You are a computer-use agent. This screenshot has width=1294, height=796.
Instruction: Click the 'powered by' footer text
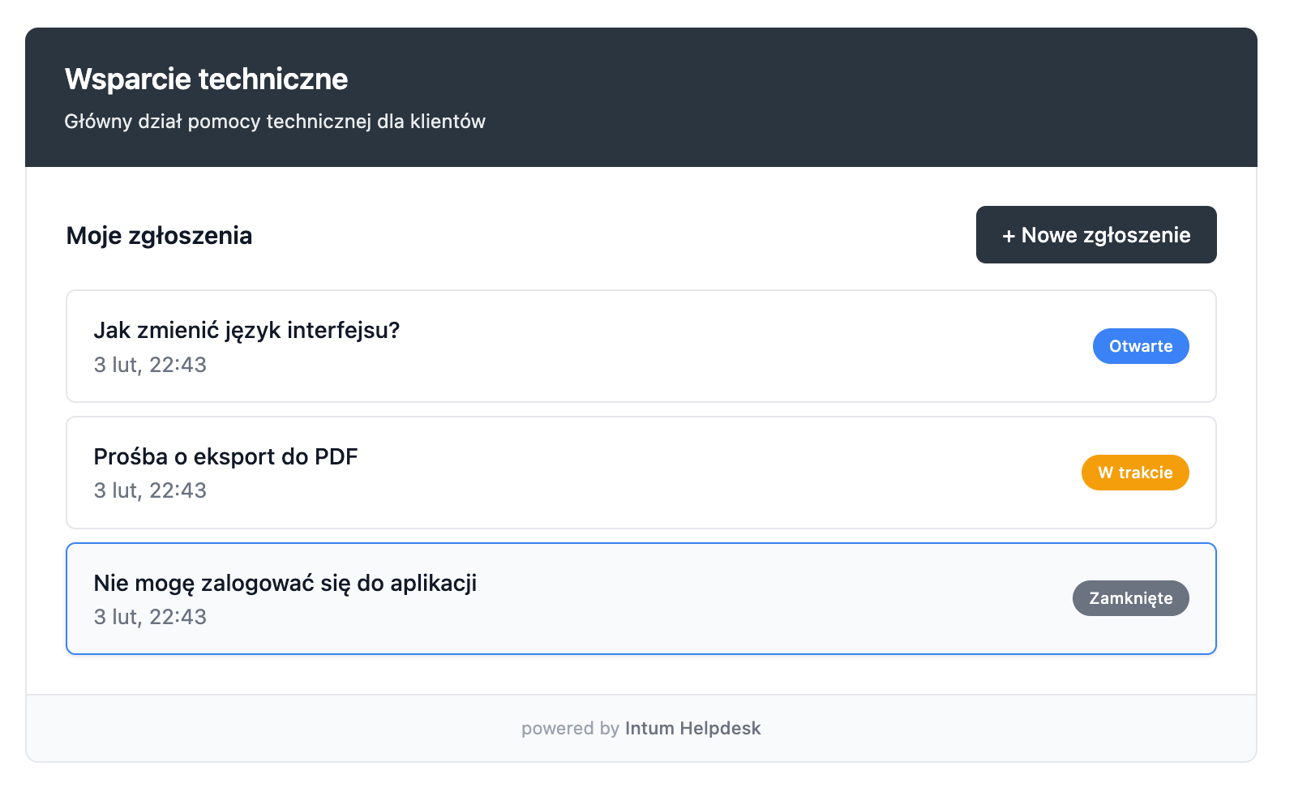point(570,729)
